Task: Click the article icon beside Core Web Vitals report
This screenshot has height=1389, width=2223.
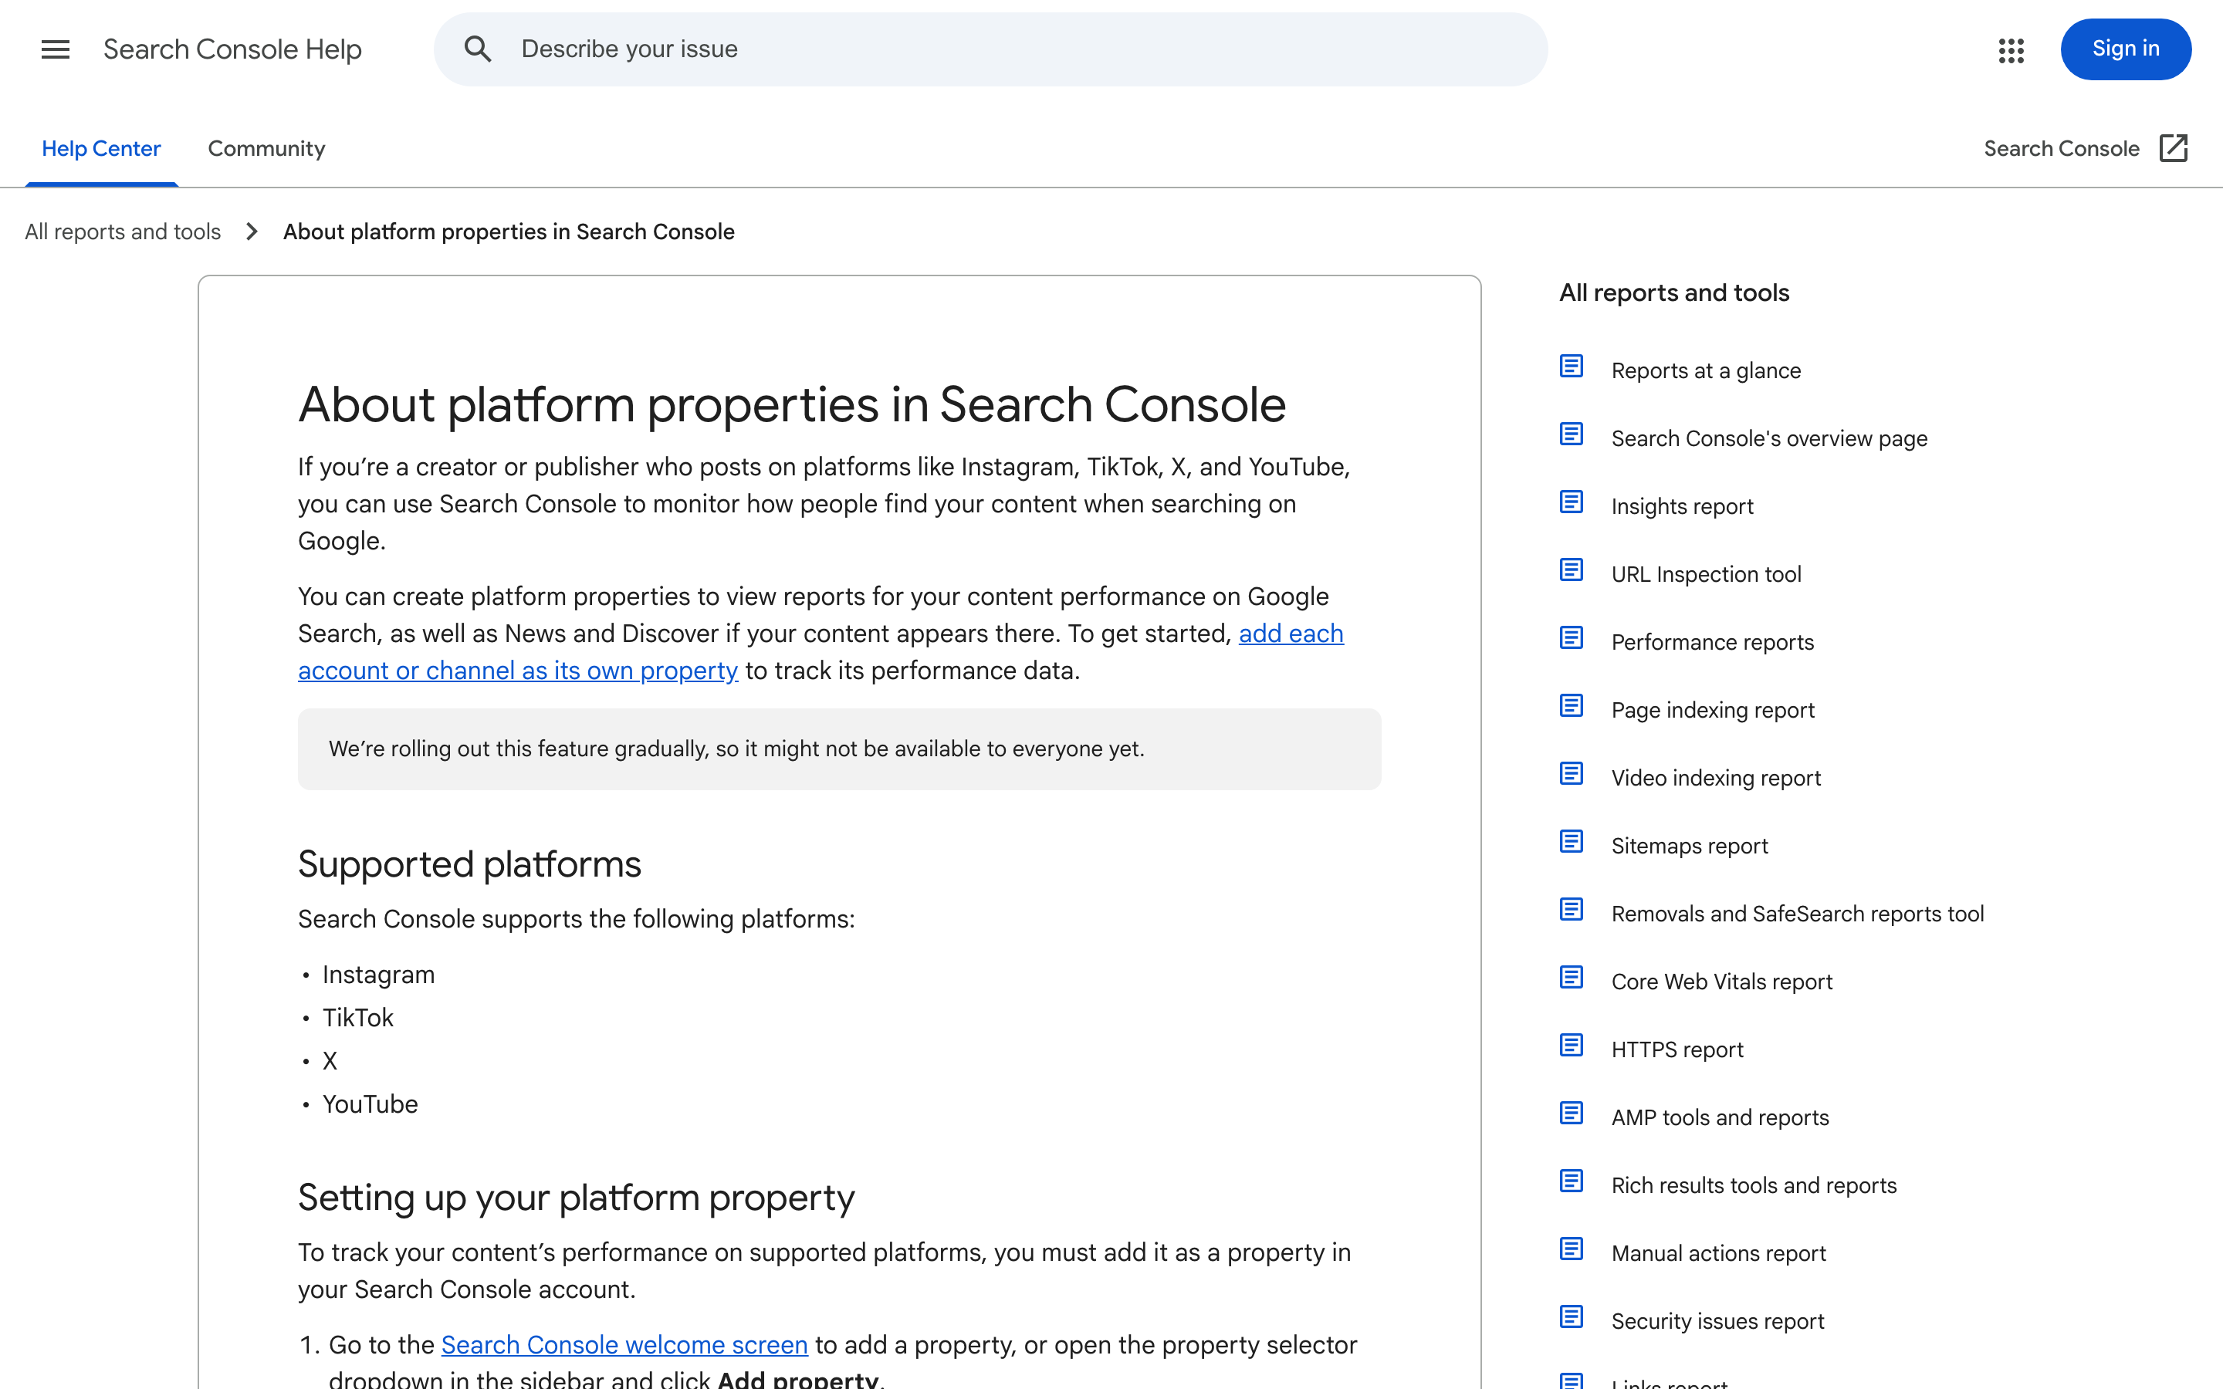Action: click(x=1572, y=978)
